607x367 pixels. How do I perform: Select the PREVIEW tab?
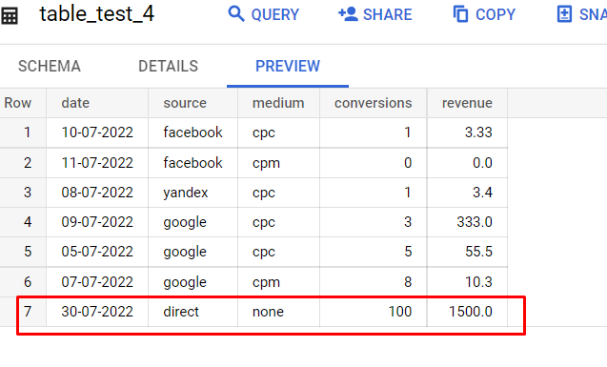coord(288,66)
